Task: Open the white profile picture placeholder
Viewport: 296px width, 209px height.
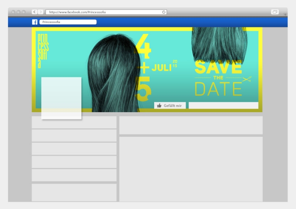Action: (61, 98)
